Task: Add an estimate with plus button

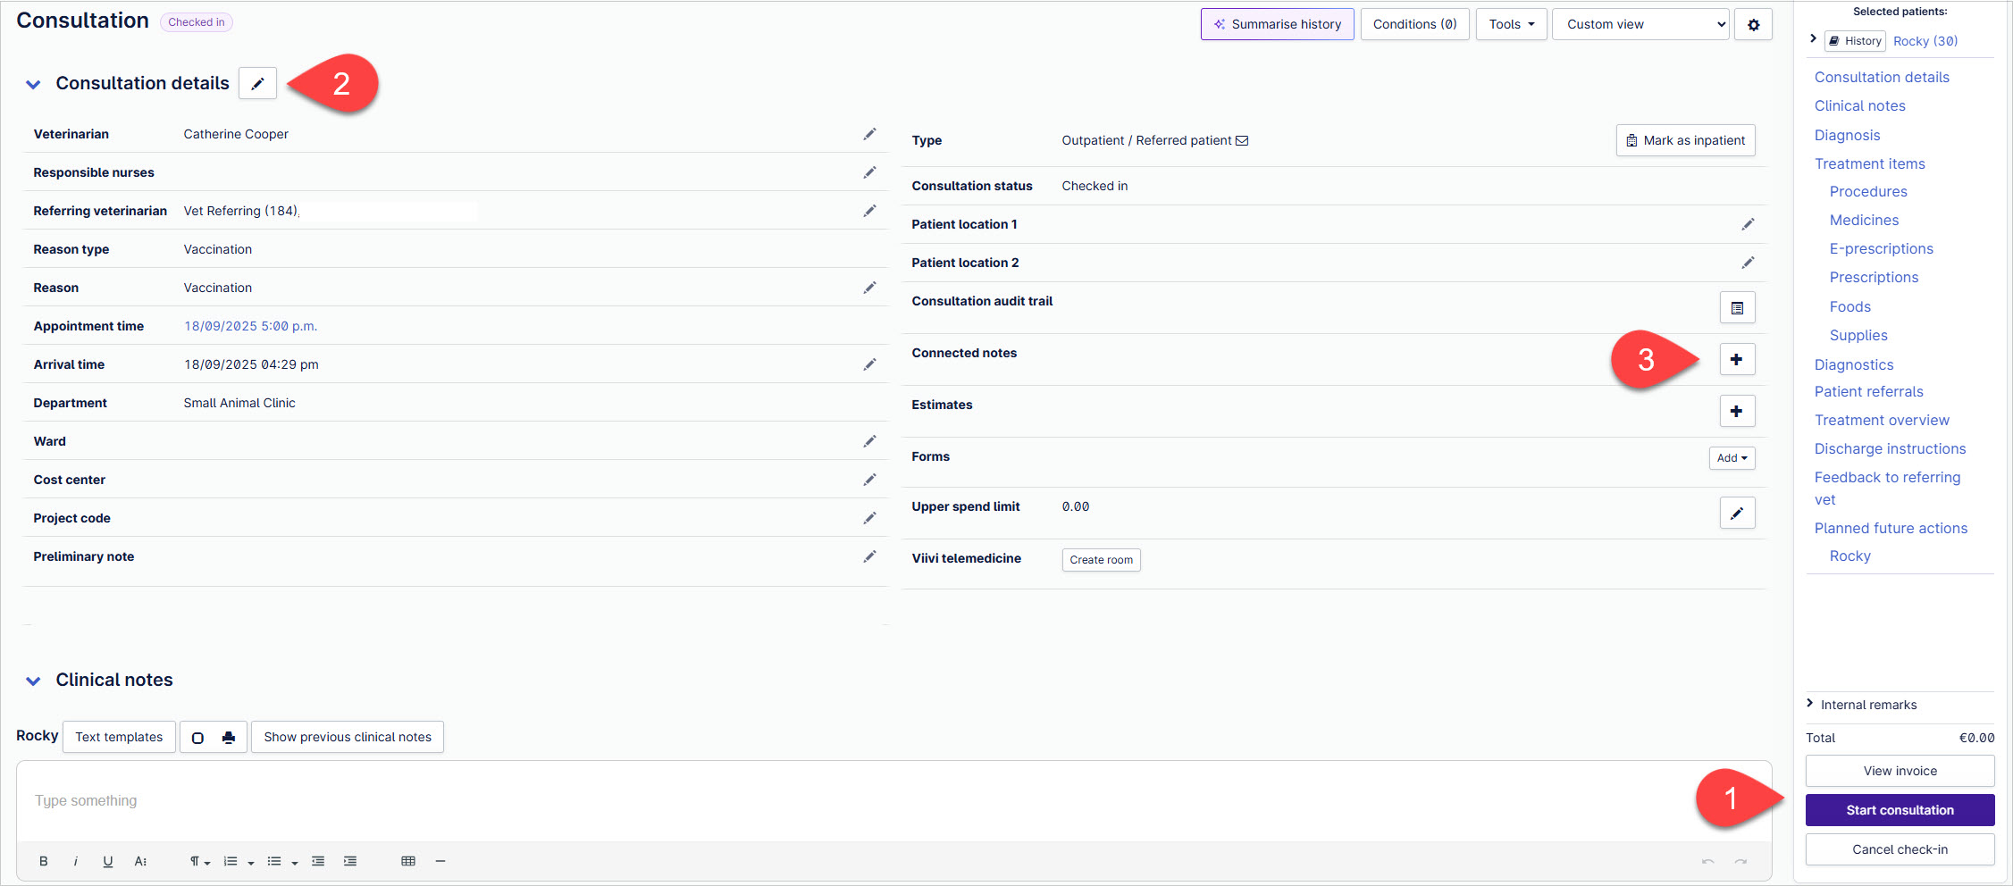Action: click(x=1737, y=411)
